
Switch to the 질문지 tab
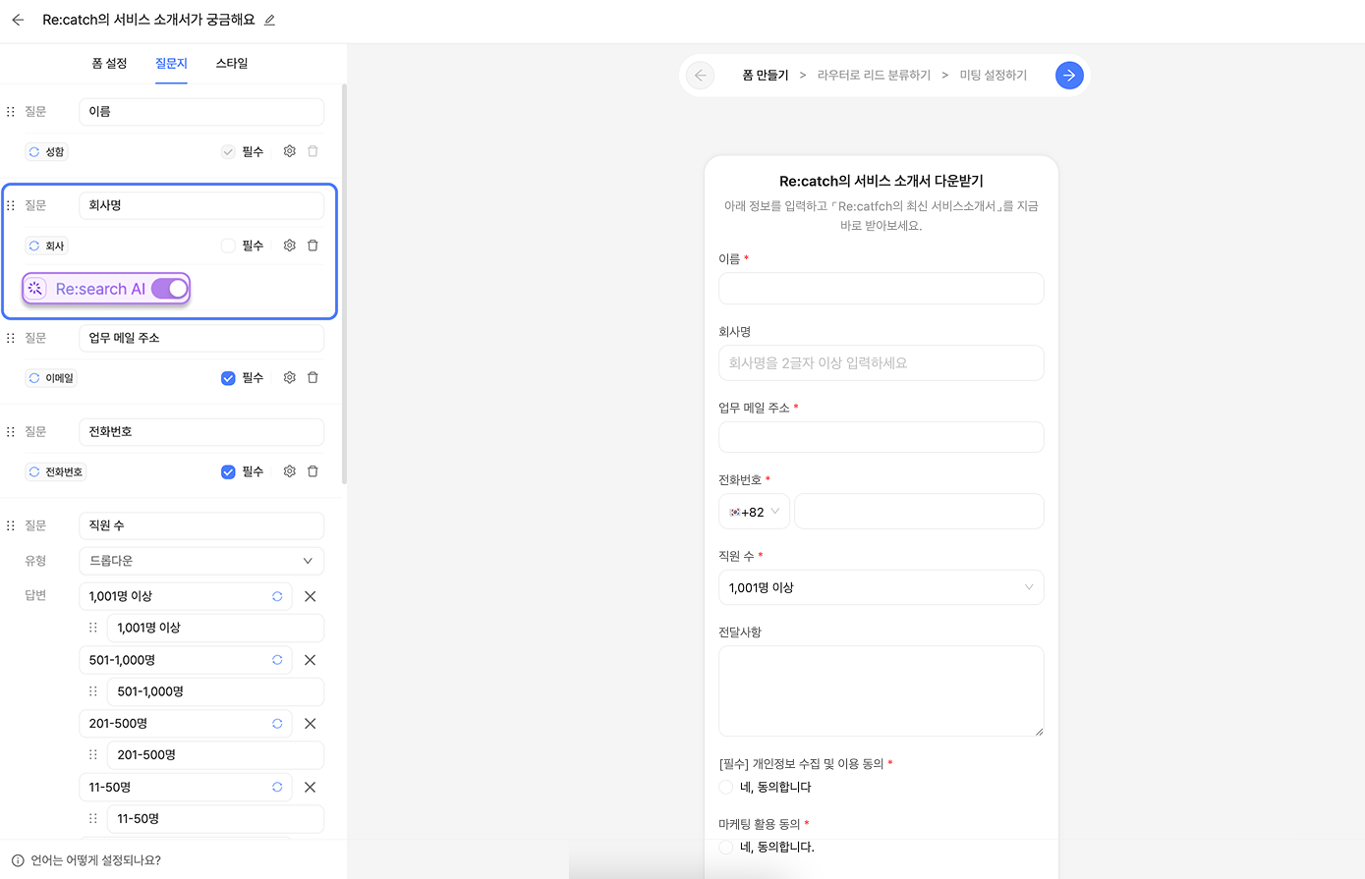point(171,63)
